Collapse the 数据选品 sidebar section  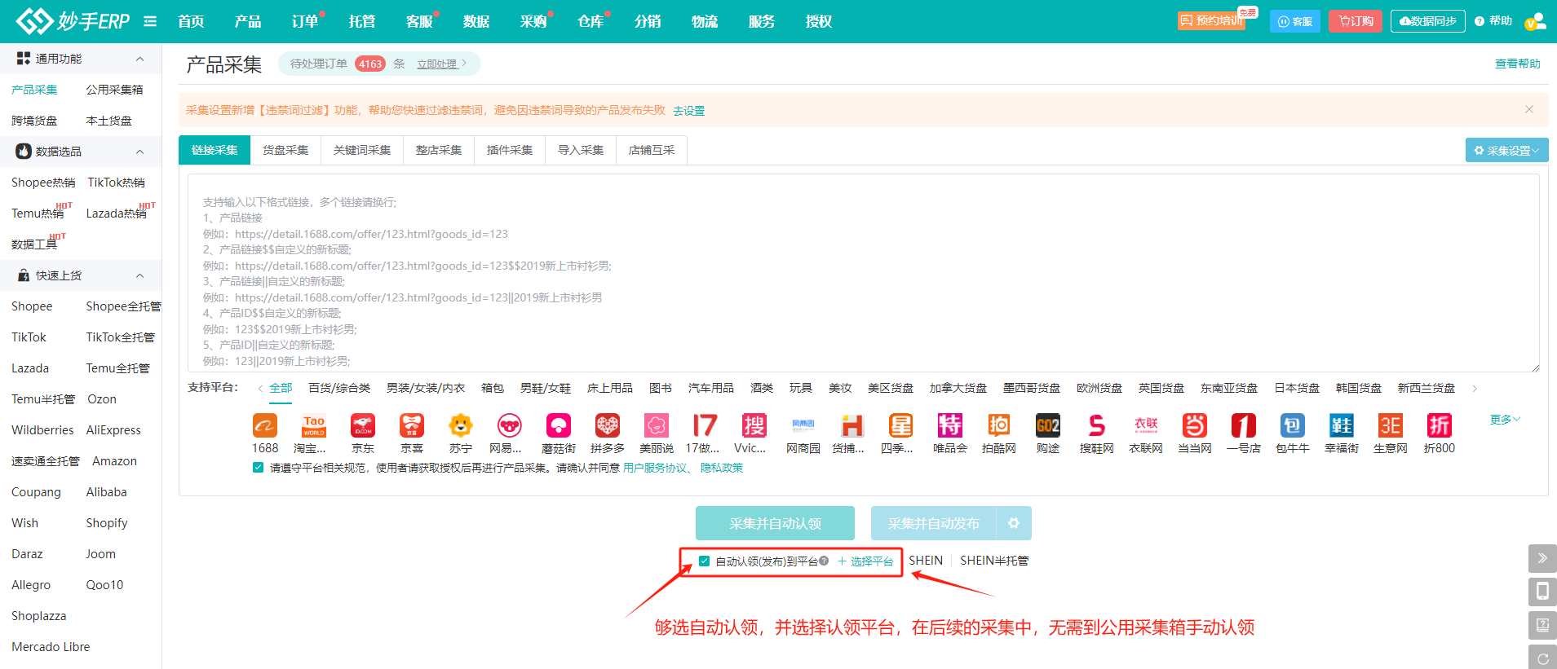pyautogui.click(x=139, y=152)
